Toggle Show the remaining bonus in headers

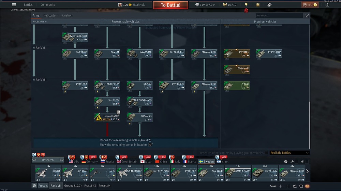click(x=150, y=144)
